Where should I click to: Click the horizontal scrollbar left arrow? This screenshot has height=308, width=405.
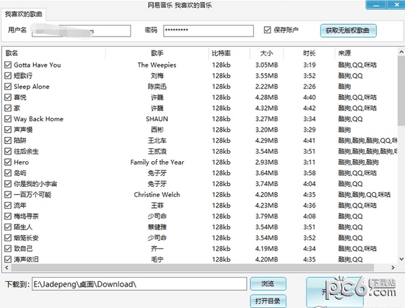7,267
